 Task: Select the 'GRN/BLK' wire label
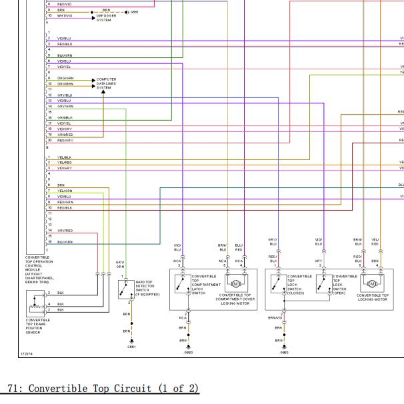coord(65,117)
